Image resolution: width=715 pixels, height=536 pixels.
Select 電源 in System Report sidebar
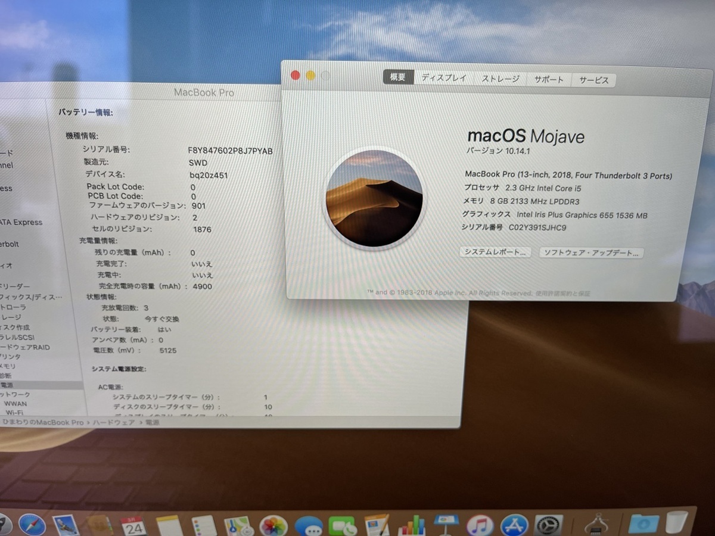click(42, 385)
